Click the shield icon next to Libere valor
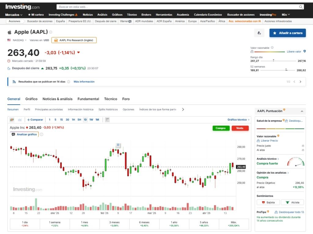 click(x=304, y=52)
